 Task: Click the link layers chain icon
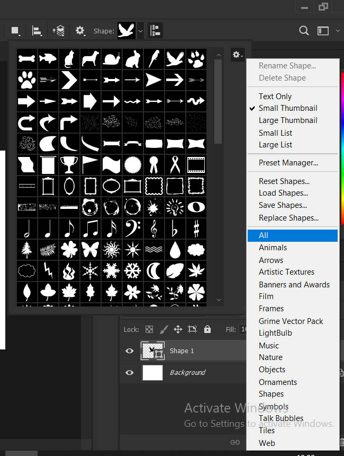235,442
